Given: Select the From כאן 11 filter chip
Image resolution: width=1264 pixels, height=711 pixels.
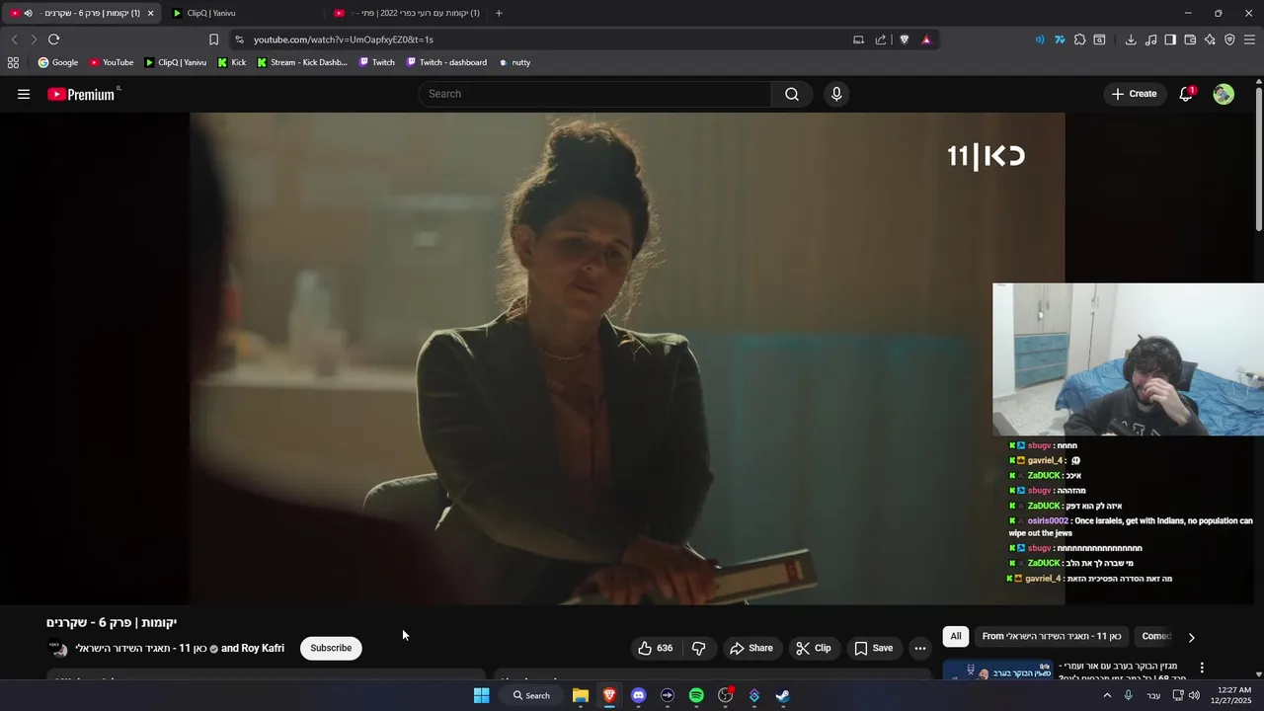Looking at the screenshot, I should tap(1051, 637).
